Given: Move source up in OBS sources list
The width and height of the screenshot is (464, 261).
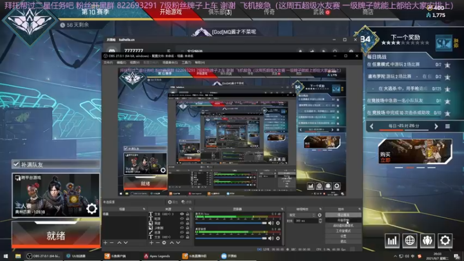Looking at the screenshot, I should coord(172,242).
